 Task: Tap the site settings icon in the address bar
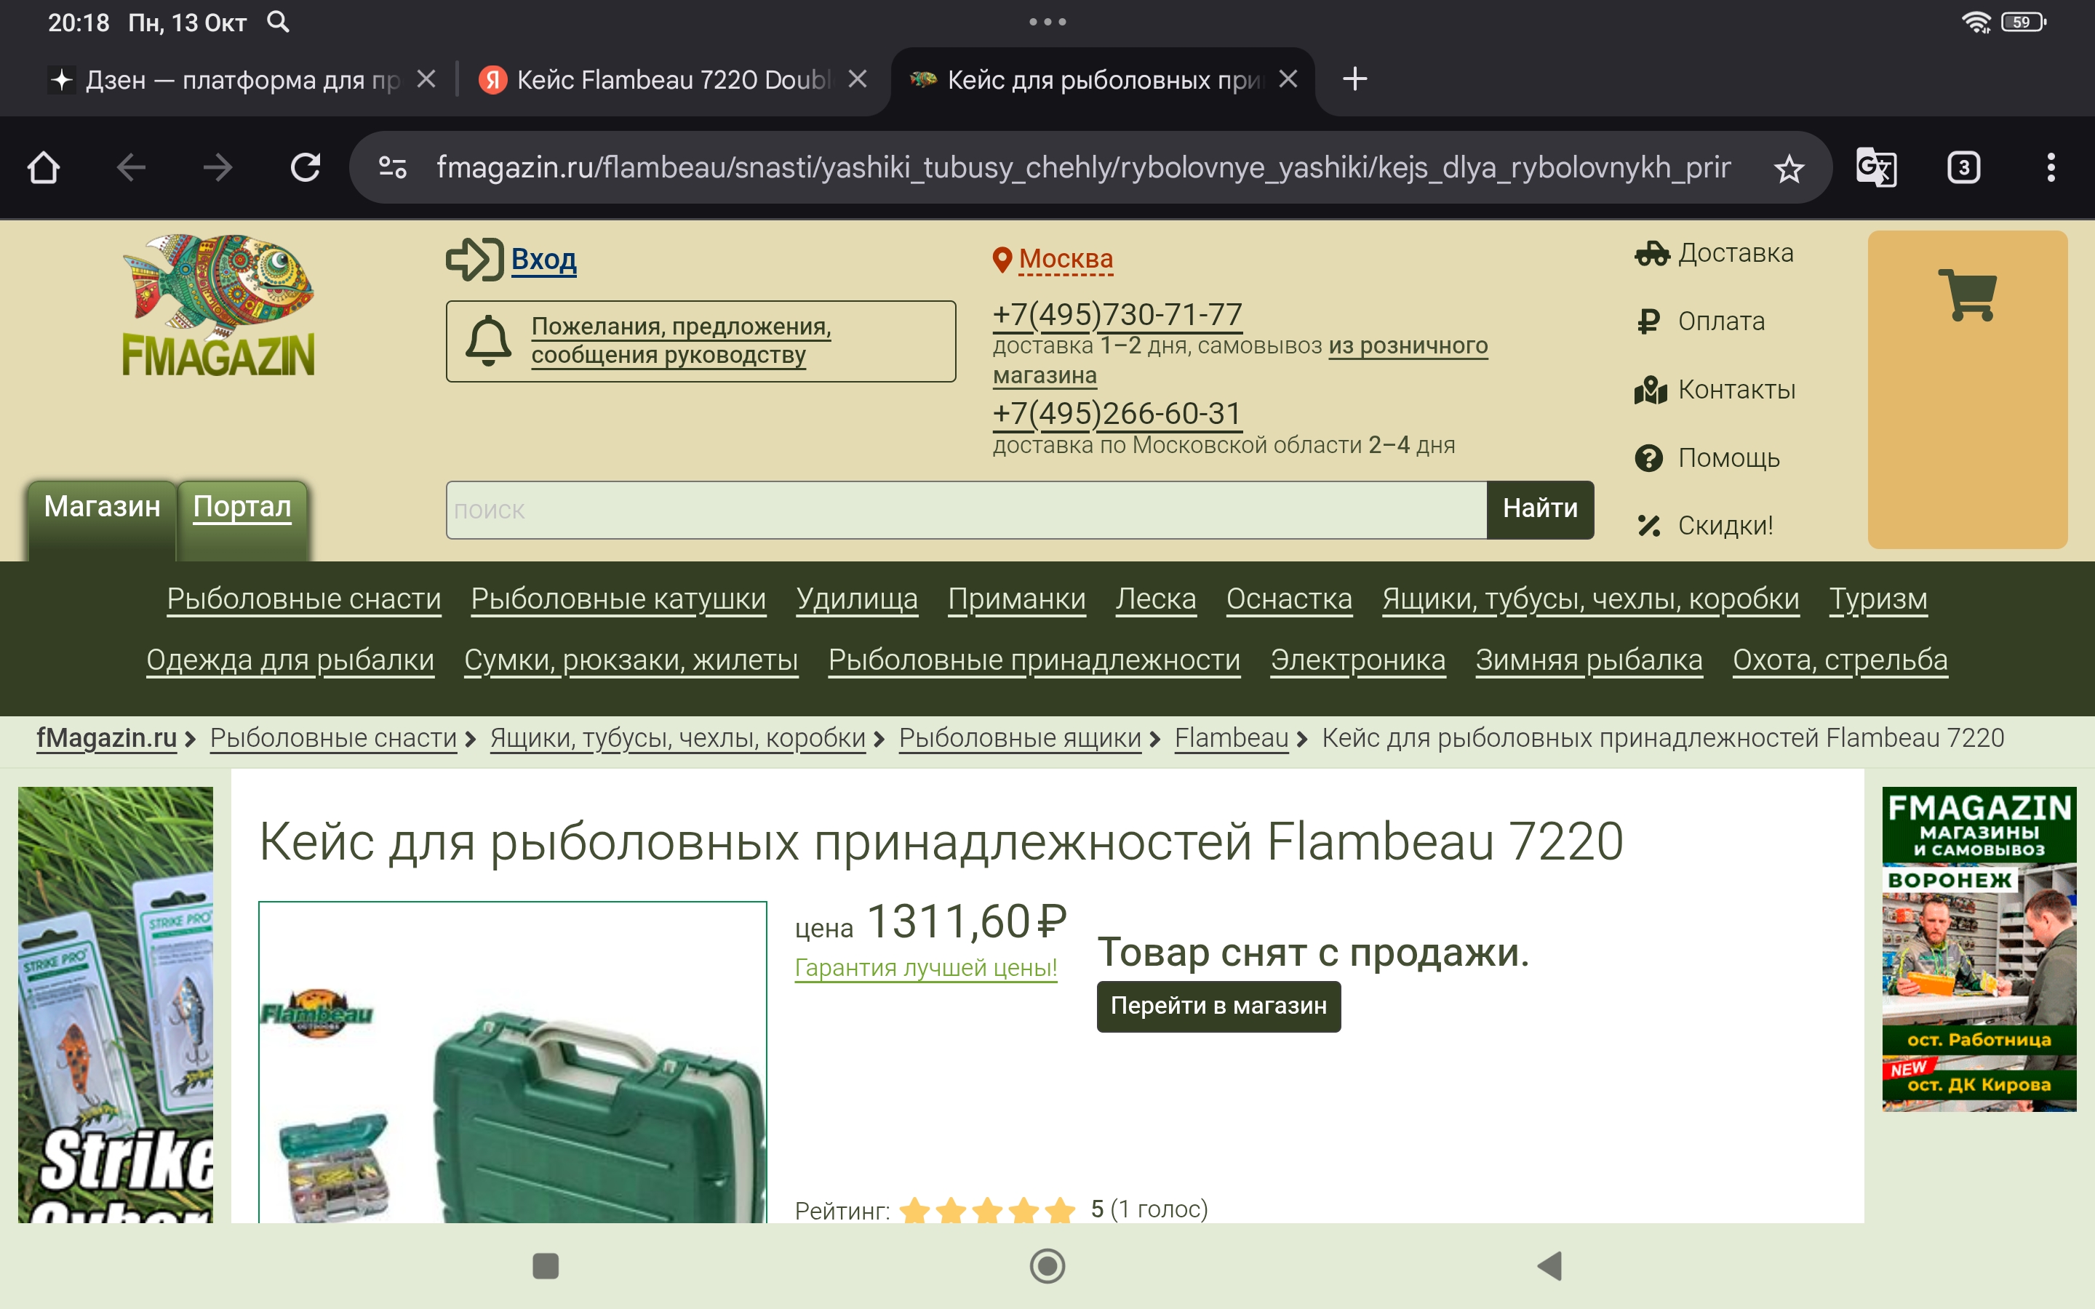click(x=392, y=167)
